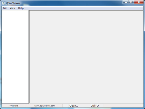This screenshot has height=109, width=145.
Task: Click www.djvuviewer.com in the status bar
Action: click(x=44, y=106)
